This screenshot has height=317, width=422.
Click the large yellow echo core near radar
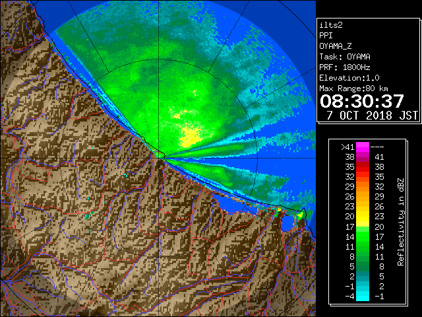point(191,137)
